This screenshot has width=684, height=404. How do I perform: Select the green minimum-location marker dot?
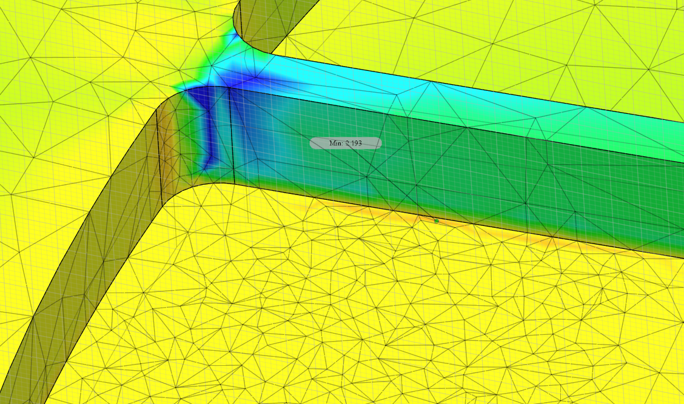pos(436,221)
